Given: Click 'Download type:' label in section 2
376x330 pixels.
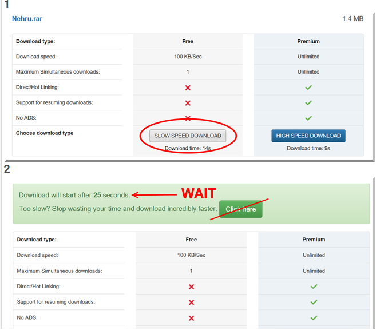Looking at the screenshot, I should [x=37, y=240].
